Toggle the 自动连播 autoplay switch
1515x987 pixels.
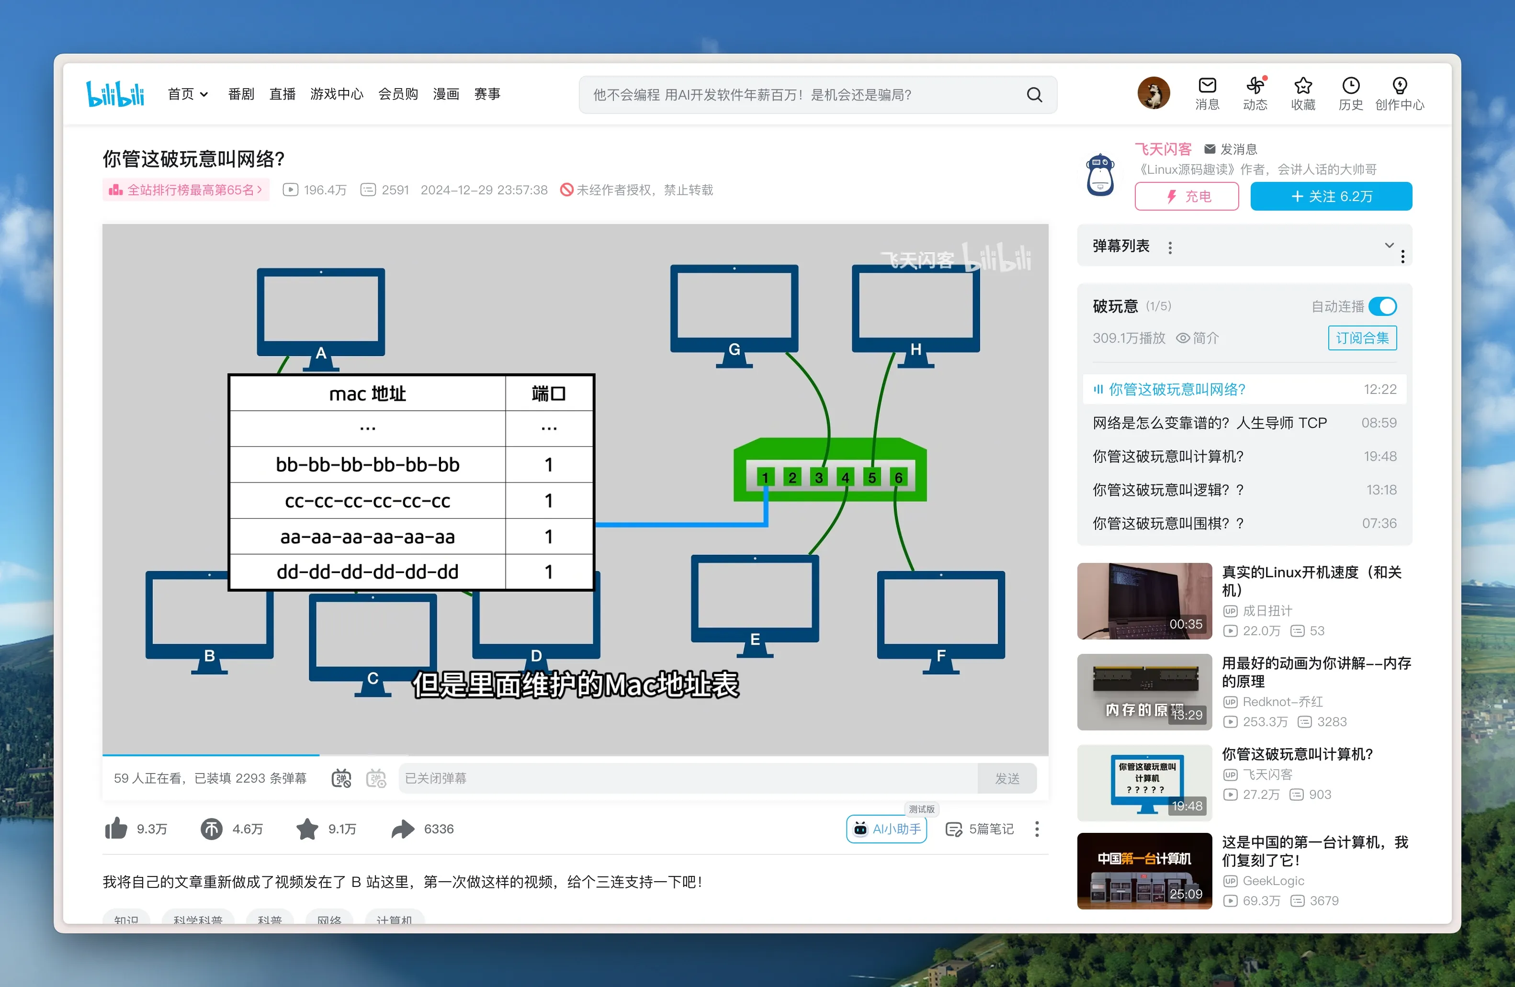[x=1382, y=307]
